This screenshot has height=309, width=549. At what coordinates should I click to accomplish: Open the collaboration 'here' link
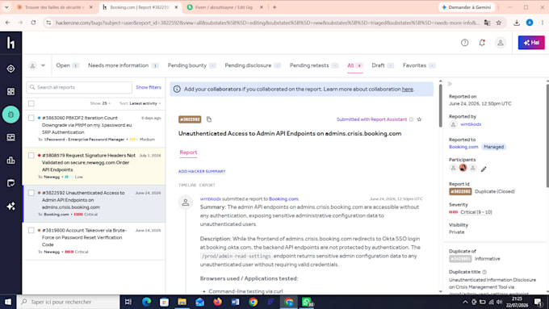(x=407, y=90)
